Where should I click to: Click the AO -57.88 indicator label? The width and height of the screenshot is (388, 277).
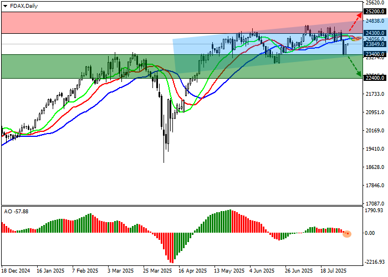coord(16,212)
